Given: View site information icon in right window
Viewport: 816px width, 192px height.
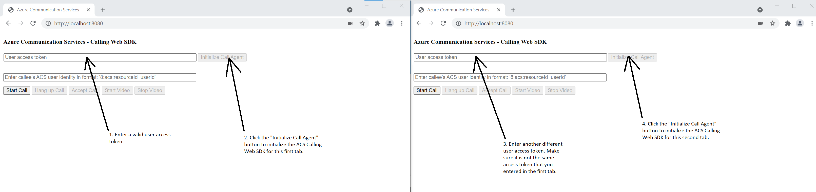Looking at the screenshot, I should pyautogui.click(x=458, y=24).
